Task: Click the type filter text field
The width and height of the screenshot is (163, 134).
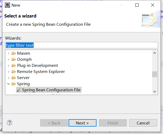Action: click(x=81, y=45)
